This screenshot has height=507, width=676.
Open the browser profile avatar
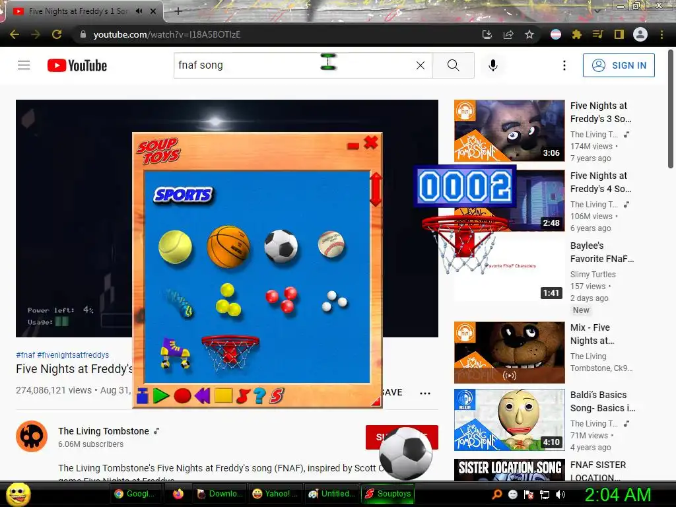tap(640, 34)
